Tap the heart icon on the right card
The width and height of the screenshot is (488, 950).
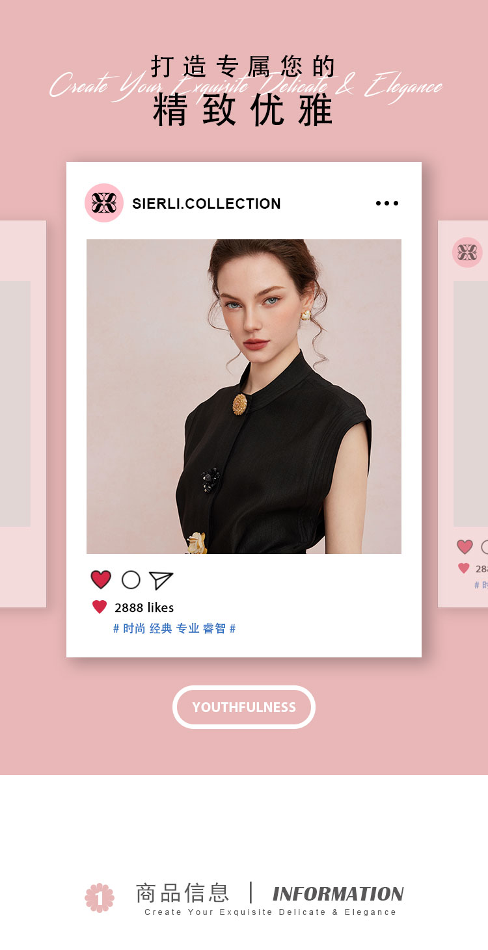(465, 547)
